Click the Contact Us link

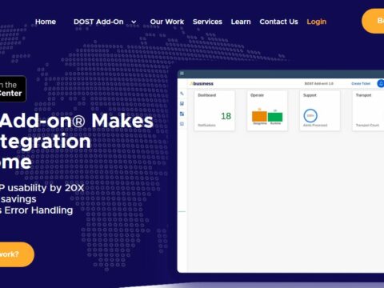[278, 22]
